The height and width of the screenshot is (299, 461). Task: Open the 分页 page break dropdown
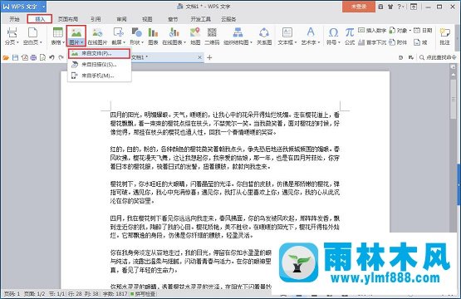[12, 37]
